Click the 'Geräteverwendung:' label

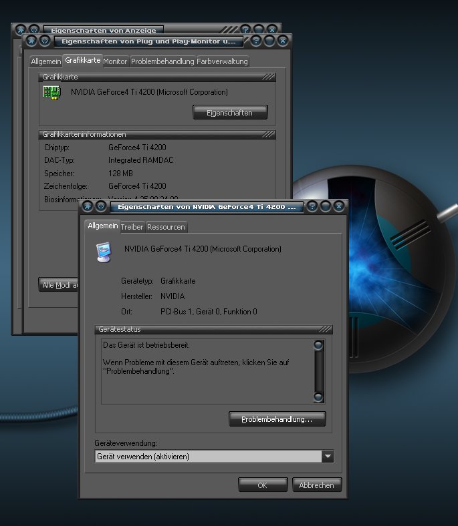(x=125, y=443)
